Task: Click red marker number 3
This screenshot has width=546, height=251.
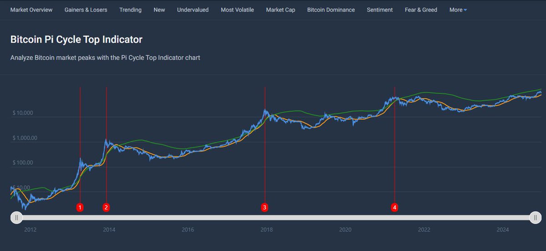Action: point(264,207)
